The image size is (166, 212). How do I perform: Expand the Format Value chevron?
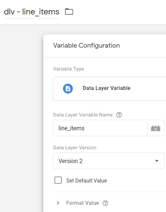58,203
